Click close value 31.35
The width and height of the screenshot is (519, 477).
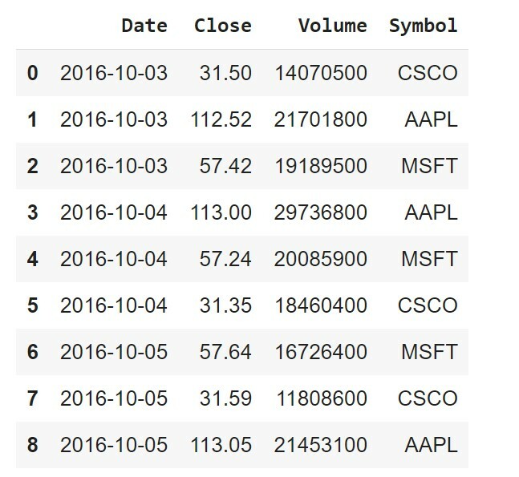click(225, 305)
